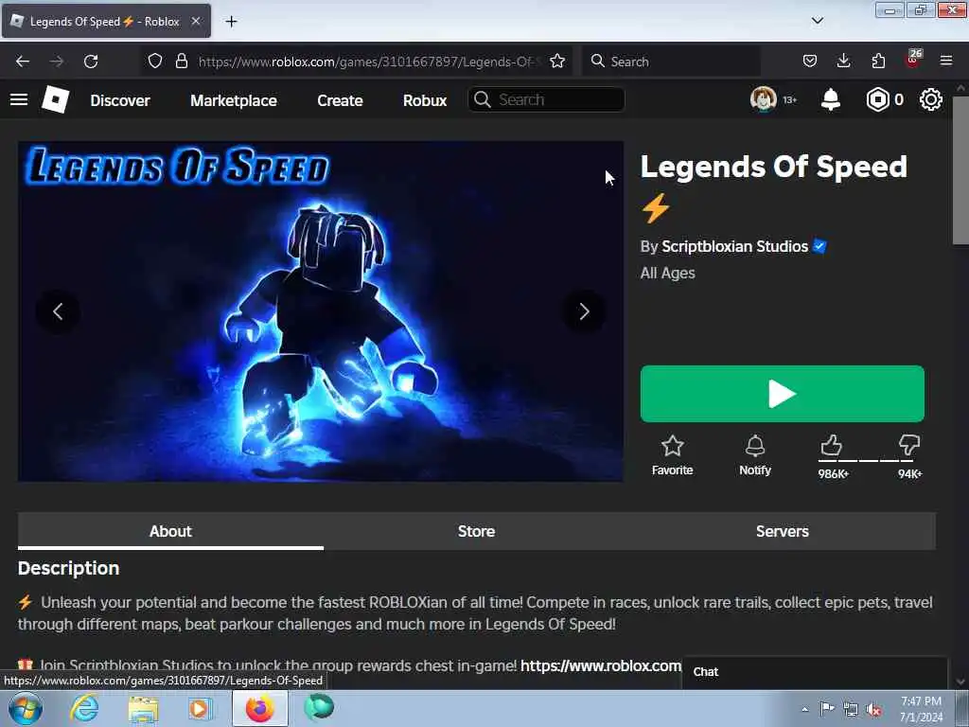Click the 986K+ likes count
The height and width of the screenshot is (727, 969).
pyautogui.click(x=833, y=474)
